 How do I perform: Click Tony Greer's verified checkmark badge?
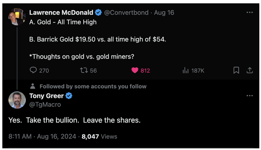69,96
